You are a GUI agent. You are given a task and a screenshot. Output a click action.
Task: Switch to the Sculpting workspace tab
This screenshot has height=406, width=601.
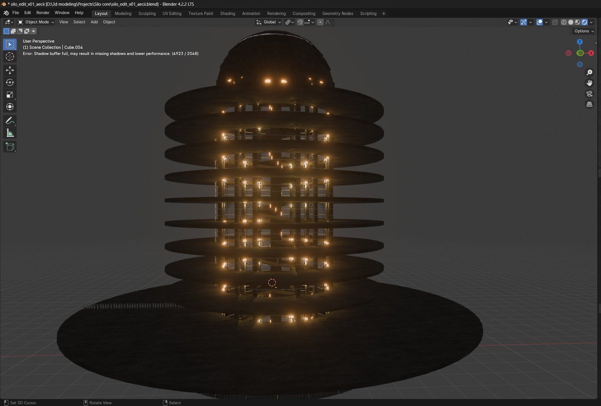147,13
